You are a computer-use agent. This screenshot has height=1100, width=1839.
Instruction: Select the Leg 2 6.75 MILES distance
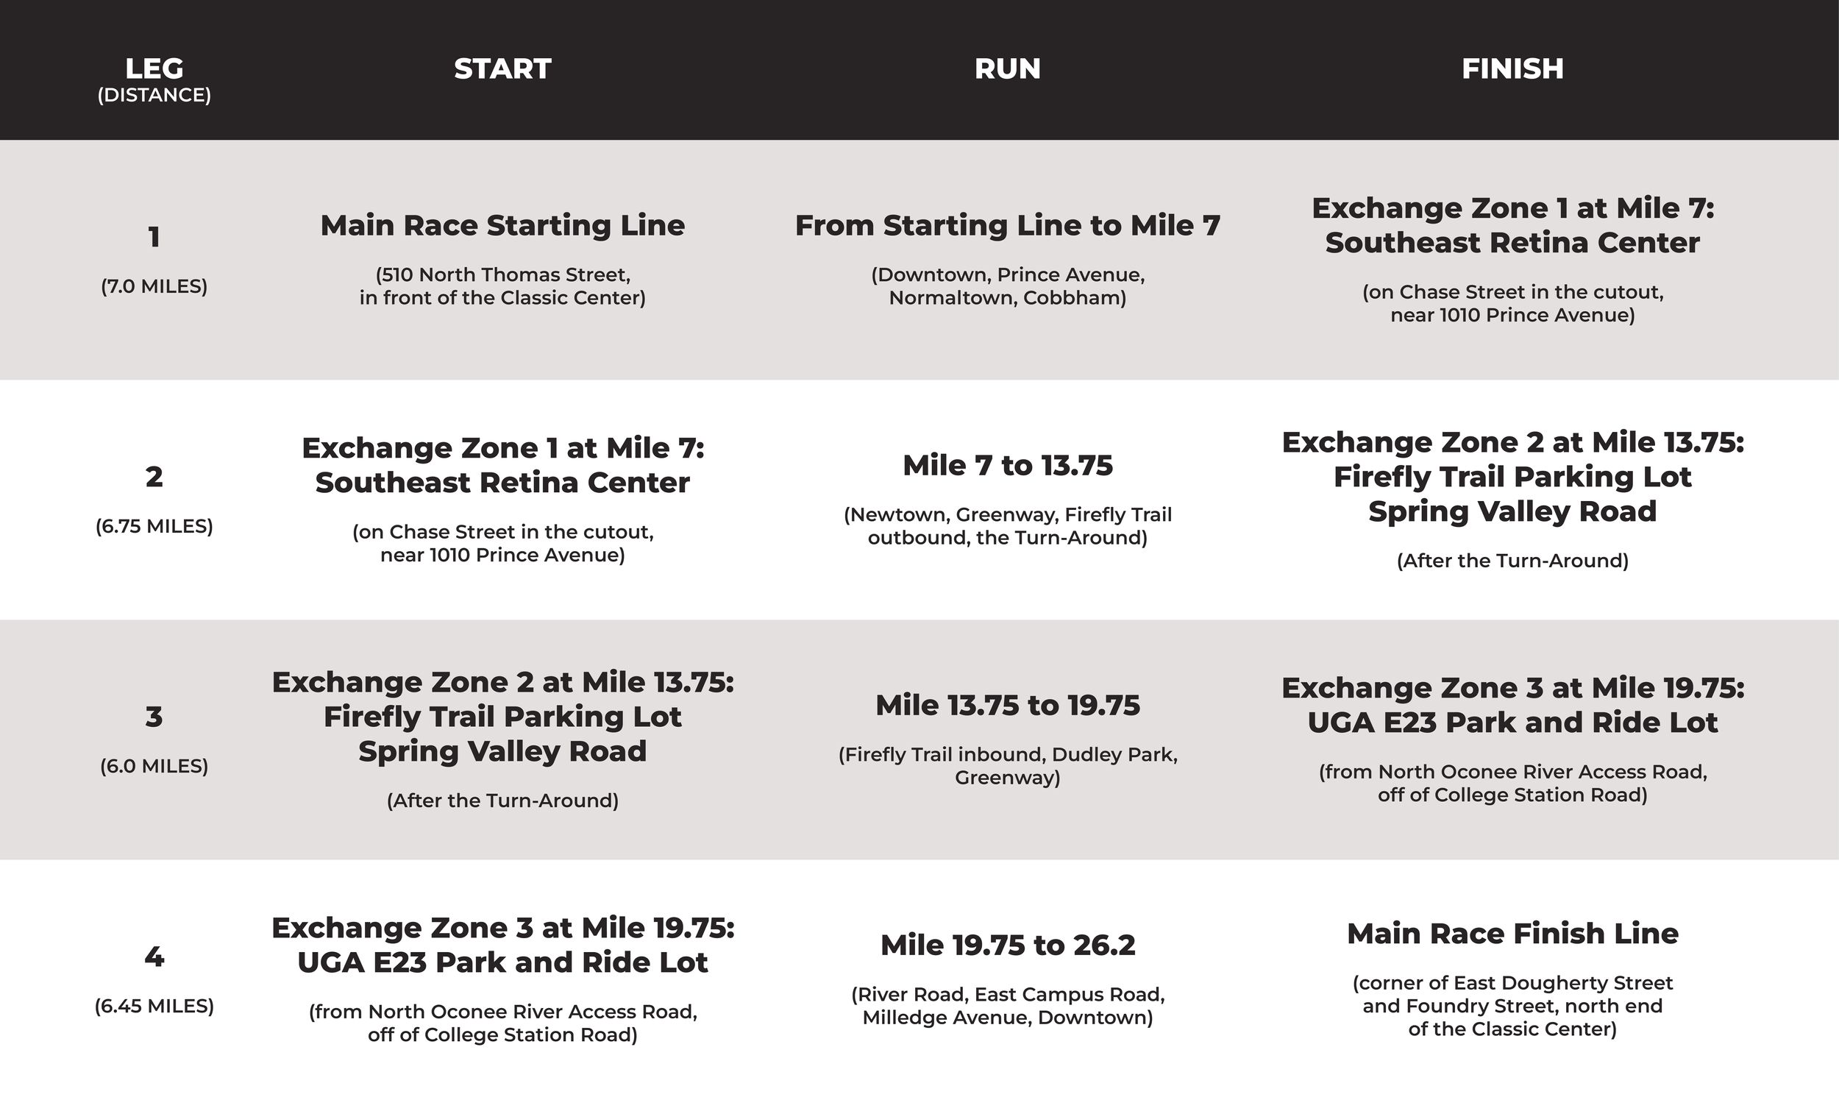point(154,526)
